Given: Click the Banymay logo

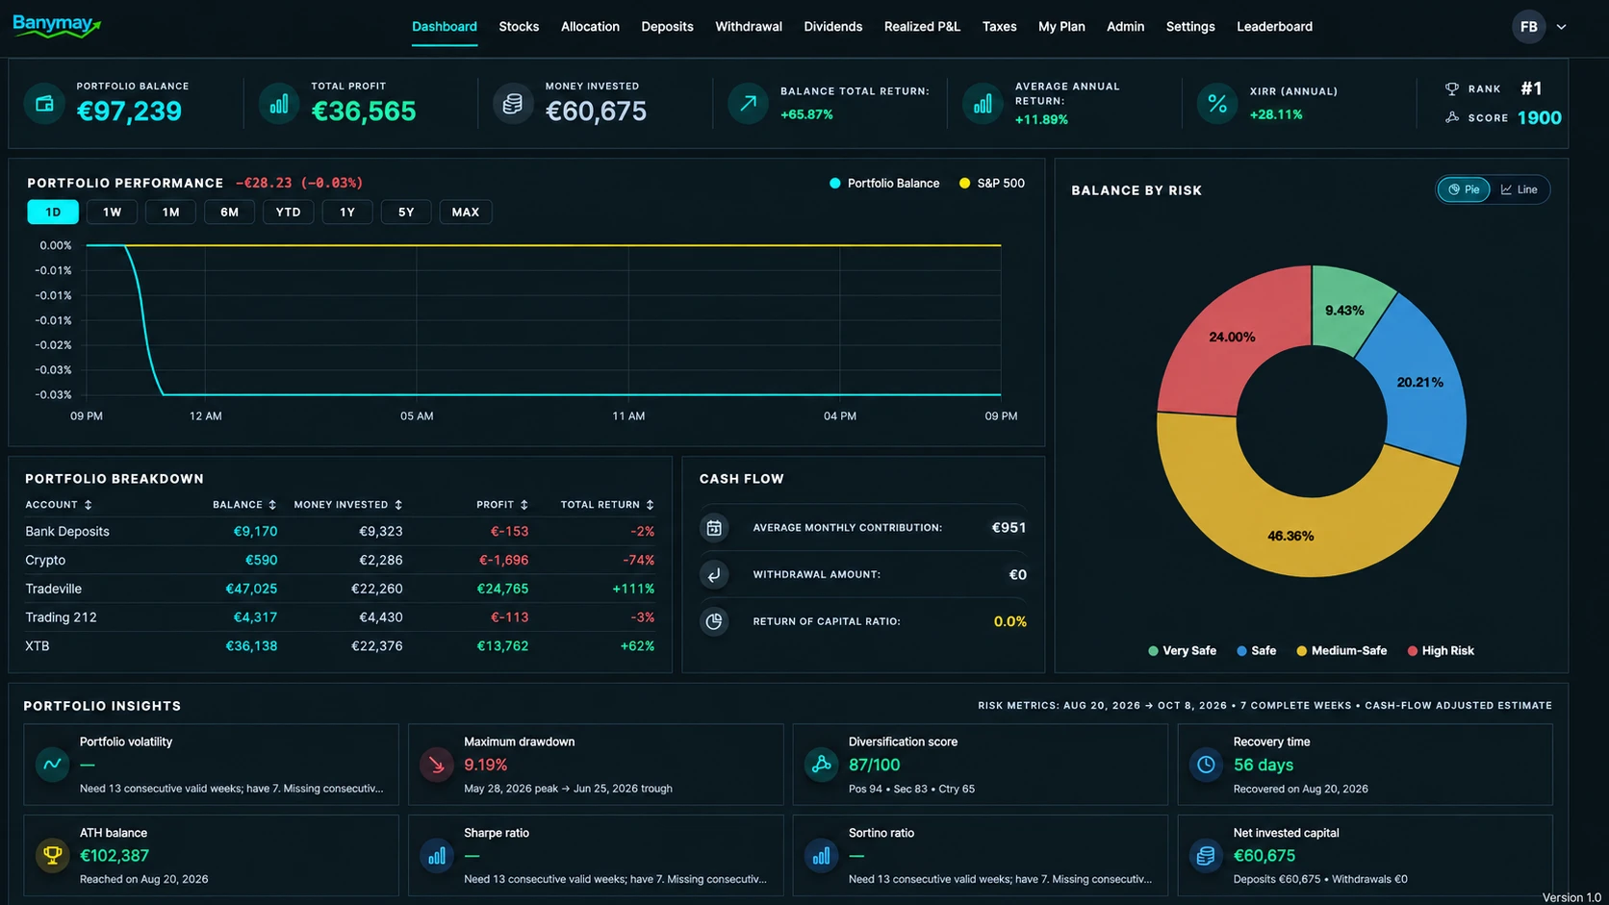Looking at the screenshot, I should click(x=57, y=26).
